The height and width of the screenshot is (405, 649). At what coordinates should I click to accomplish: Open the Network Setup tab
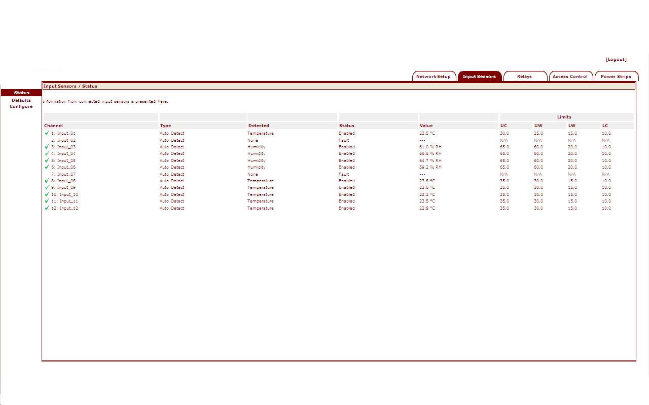434,76
